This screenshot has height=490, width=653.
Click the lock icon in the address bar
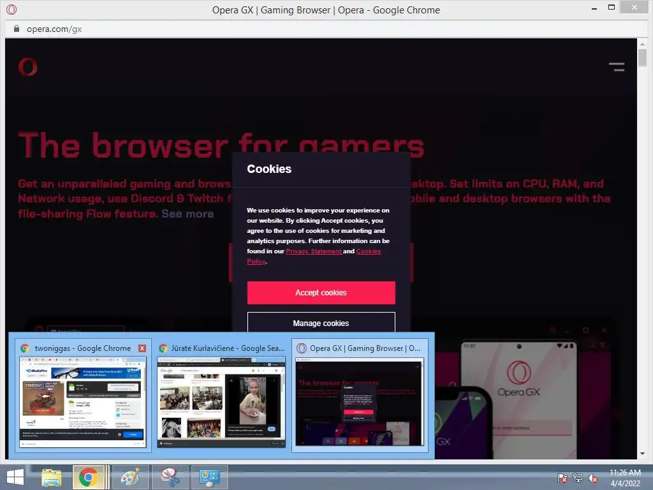(x=16, y=29)
